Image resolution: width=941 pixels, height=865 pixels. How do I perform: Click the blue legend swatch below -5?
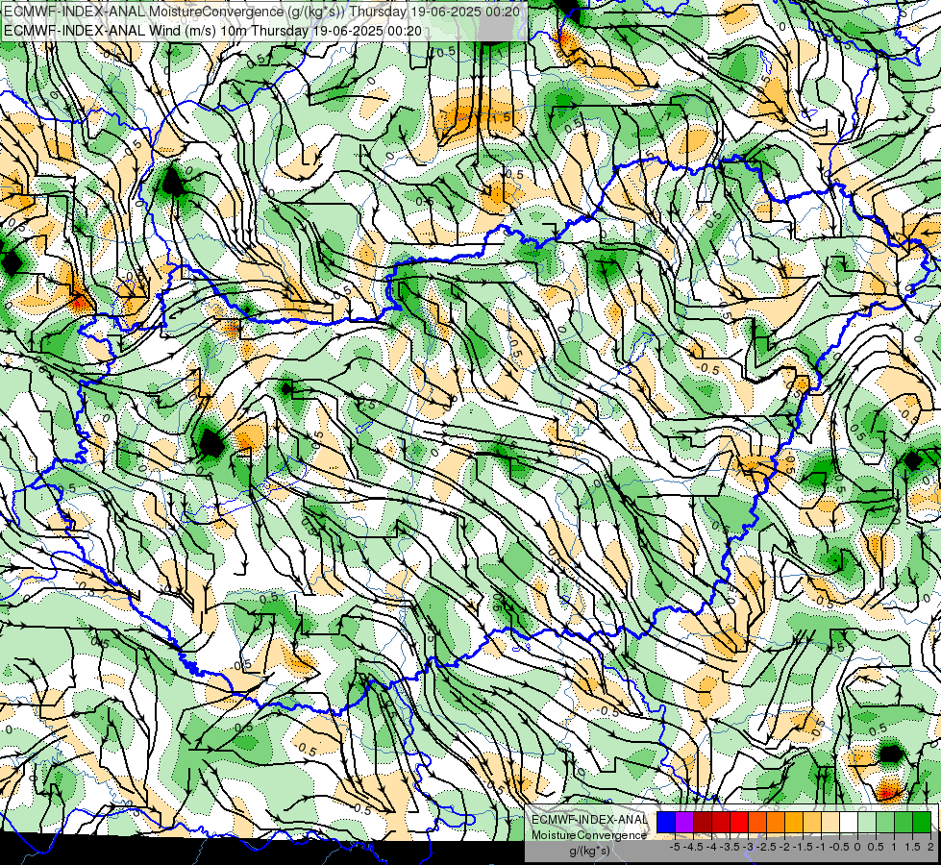(x=666, y=823)
